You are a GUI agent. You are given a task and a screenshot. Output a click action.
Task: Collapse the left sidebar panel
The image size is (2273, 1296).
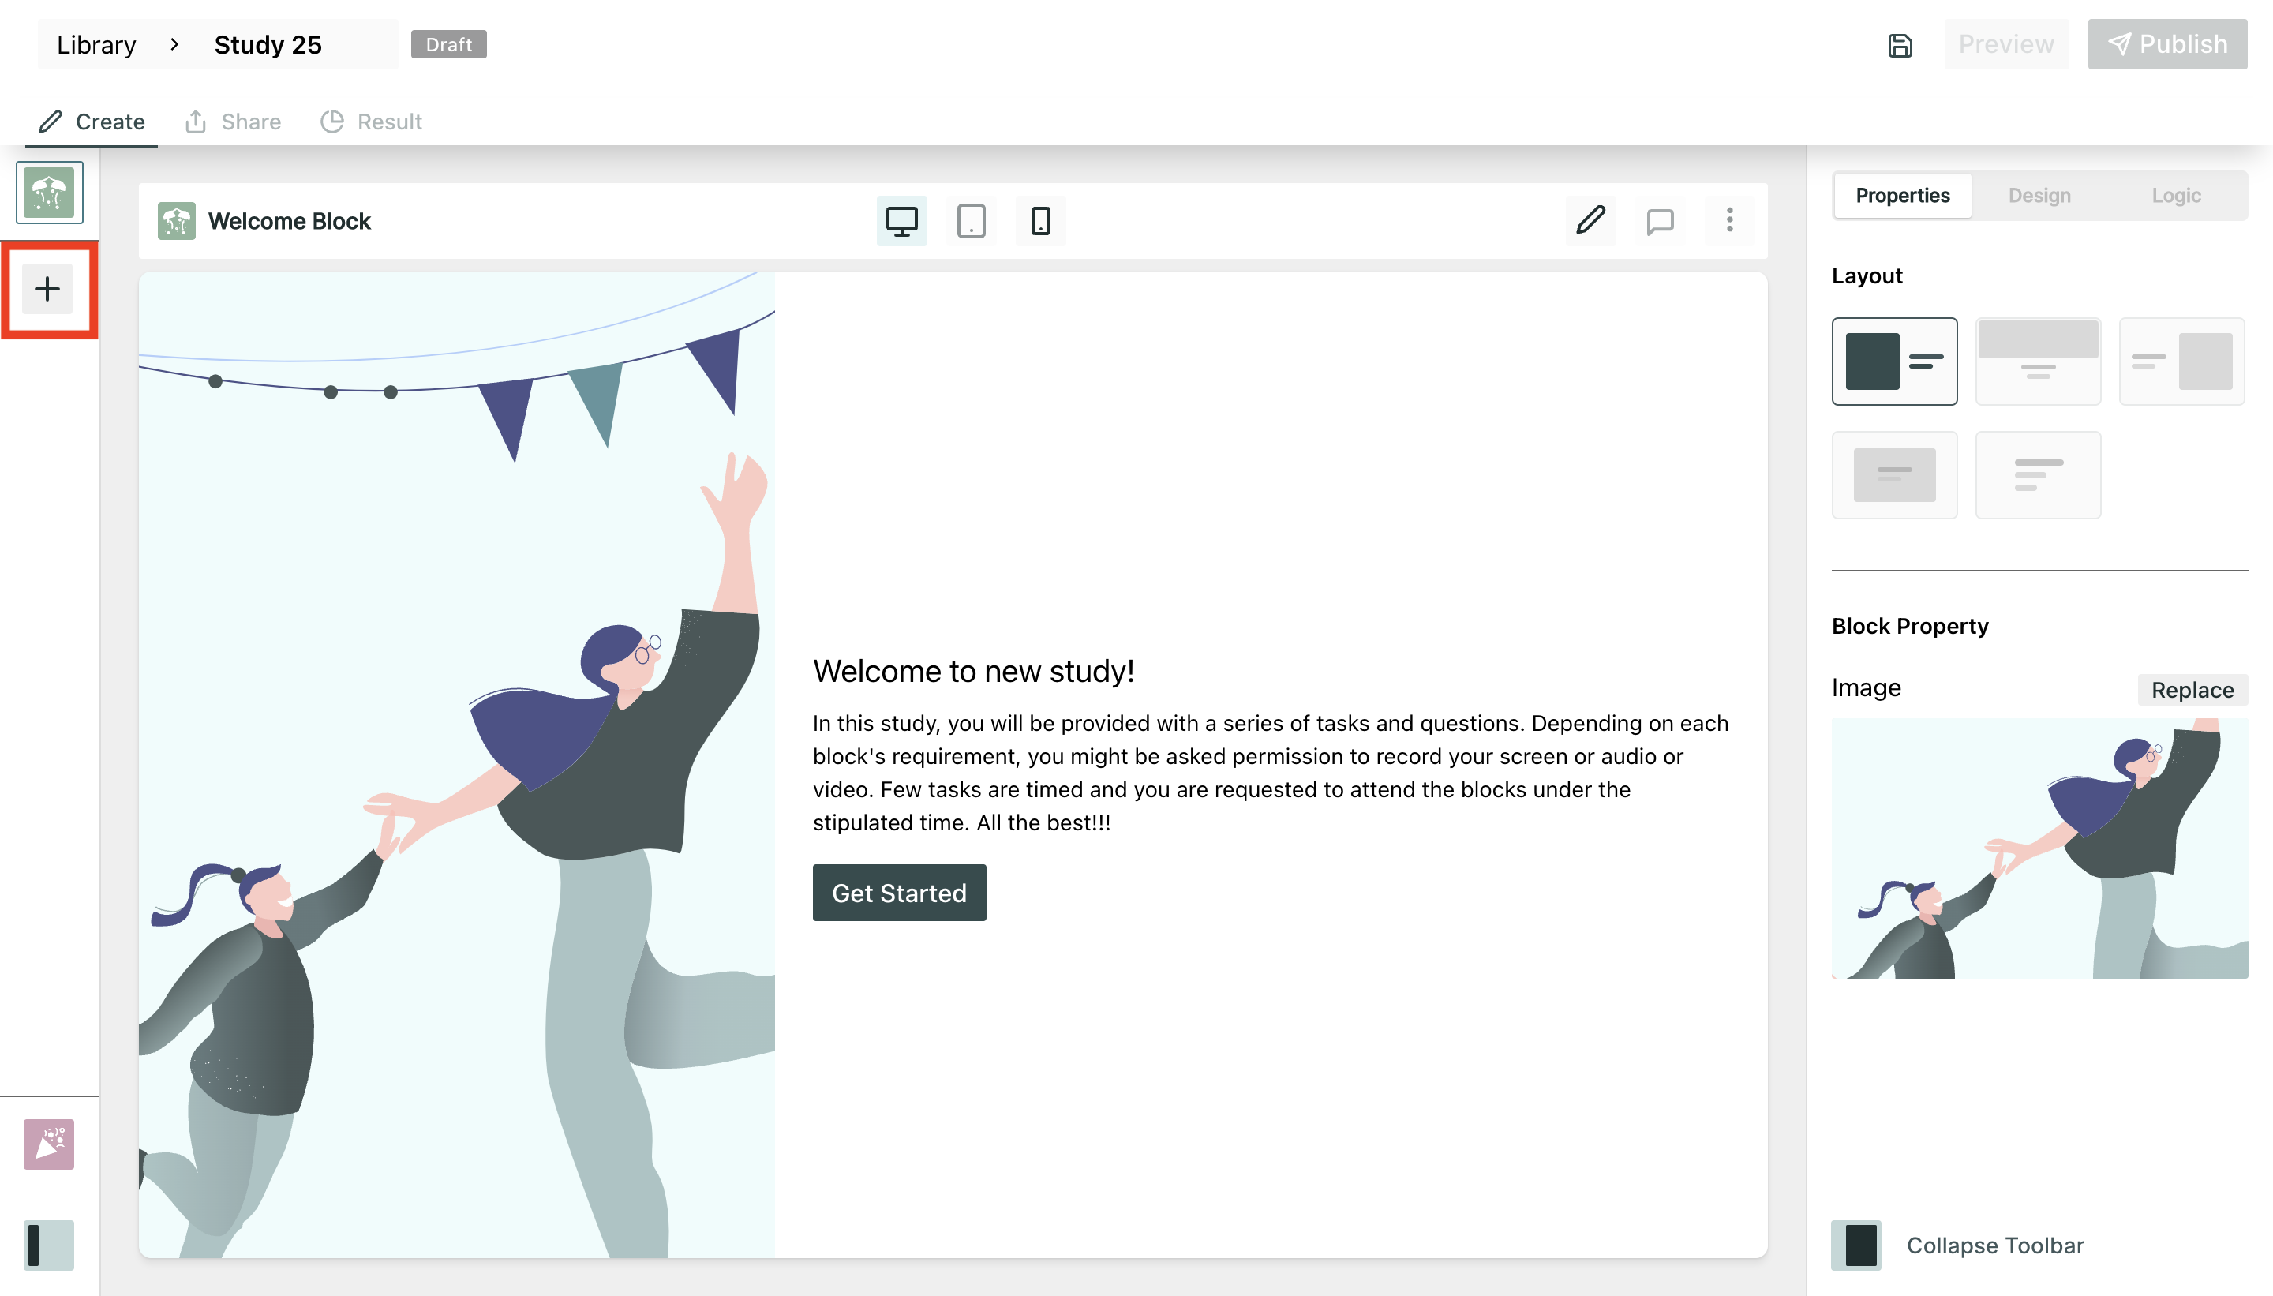[49, 1245]
